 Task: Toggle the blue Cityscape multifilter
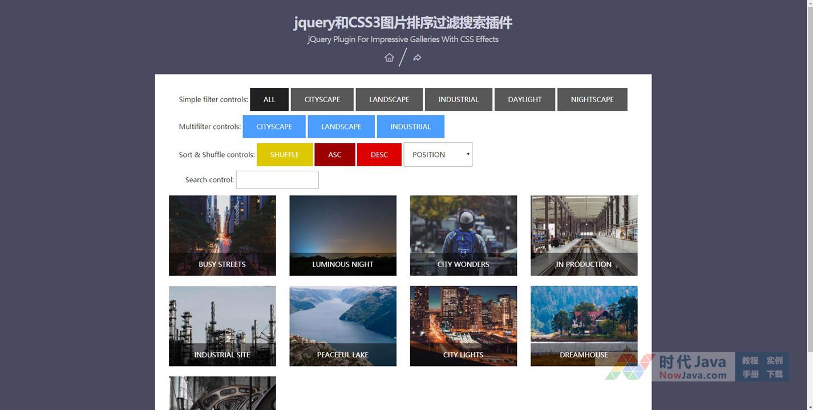(x=274, y=127)
